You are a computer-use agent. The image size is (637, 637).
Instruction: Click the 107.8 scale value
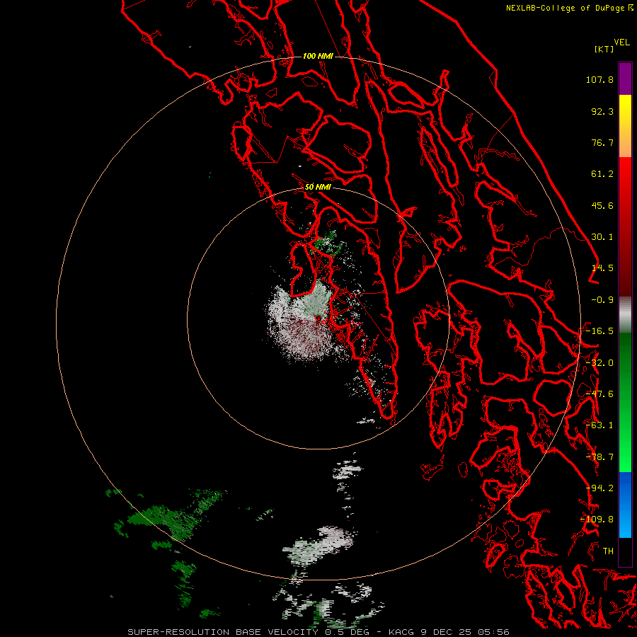pos(599,79)
